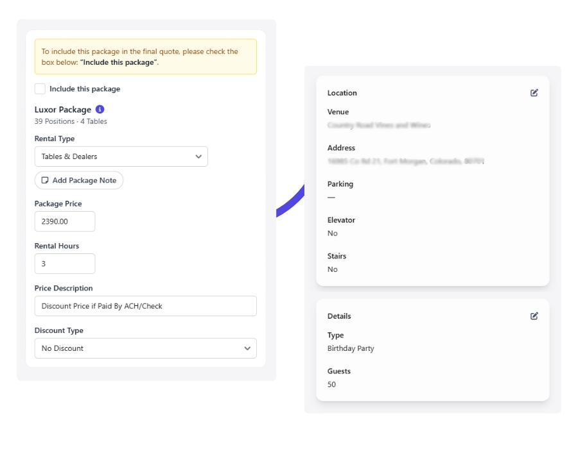Expand the Rental Type dropdown
This screenshot has width=578, height=449.
(x=121, y=157)
